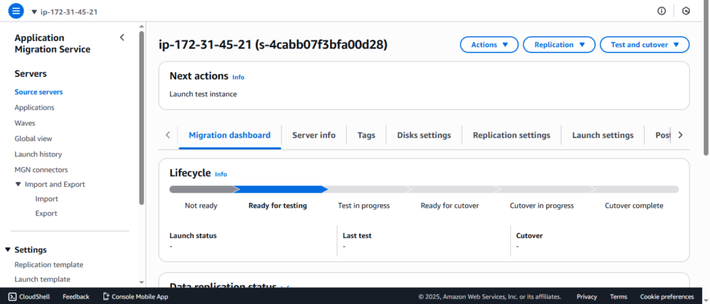Screen dimensions: 710x304
Task: Switch to the Launch settings tab
Action: point(602,135)
